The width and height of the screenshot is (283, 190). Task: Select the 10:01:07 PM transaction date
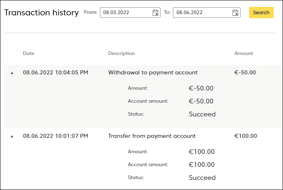(55, 136)
